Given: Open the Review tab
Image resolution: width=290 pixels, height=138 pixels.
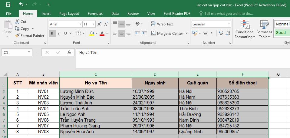Looking at the screenshot, I should 133,14.
